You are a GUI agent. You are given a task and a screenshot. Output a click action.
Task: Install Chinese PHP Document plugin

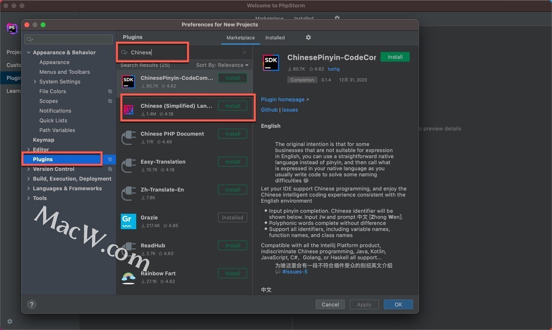233,134
